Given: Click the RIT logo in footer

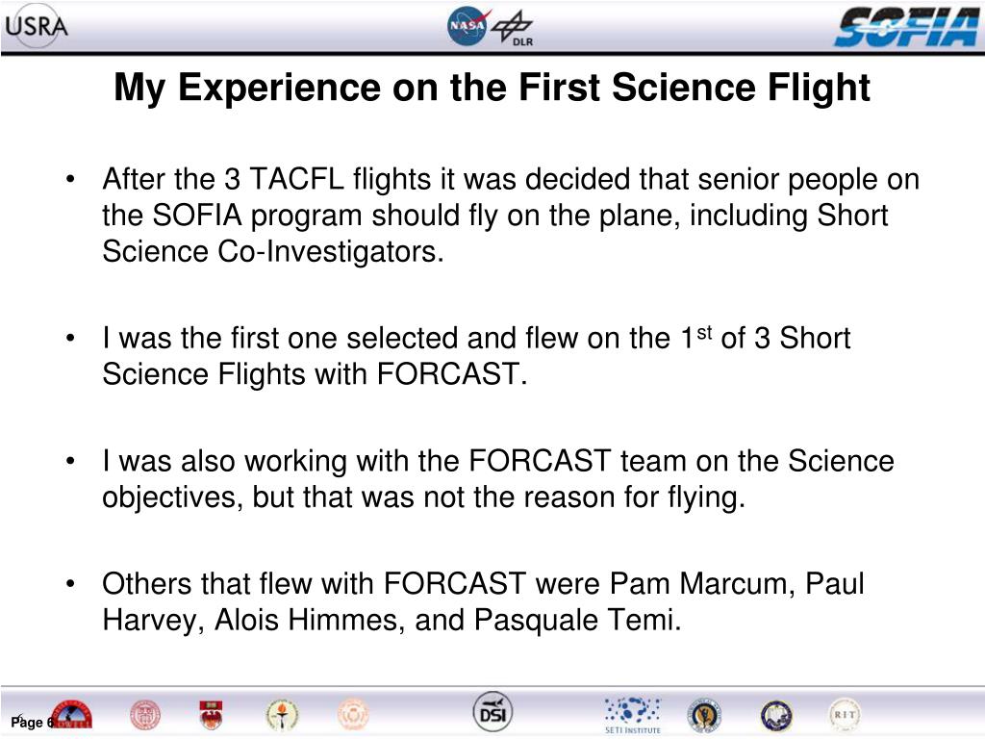Looking at the screenshot, I should click(x=845, y=715).
